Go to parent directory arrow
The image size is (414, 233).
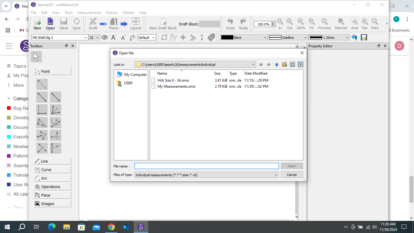[276, 64]
